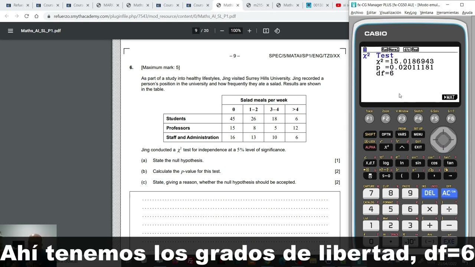Click the multiplication key
Viewport: 475px width, 267px height.
coord(430,209)
